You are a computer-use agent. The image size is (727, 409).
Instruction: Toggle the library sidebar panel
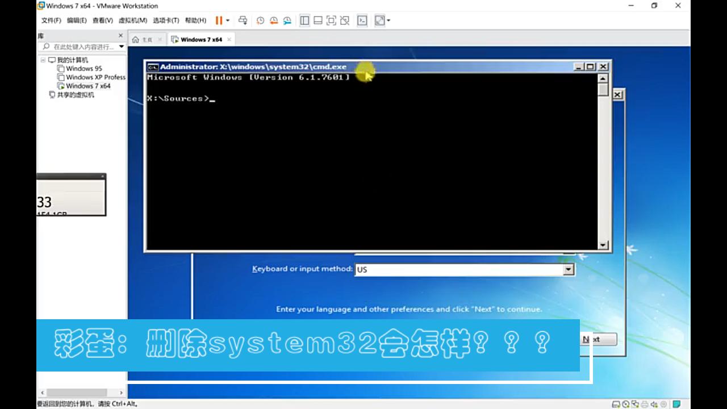tap(305, 20)
